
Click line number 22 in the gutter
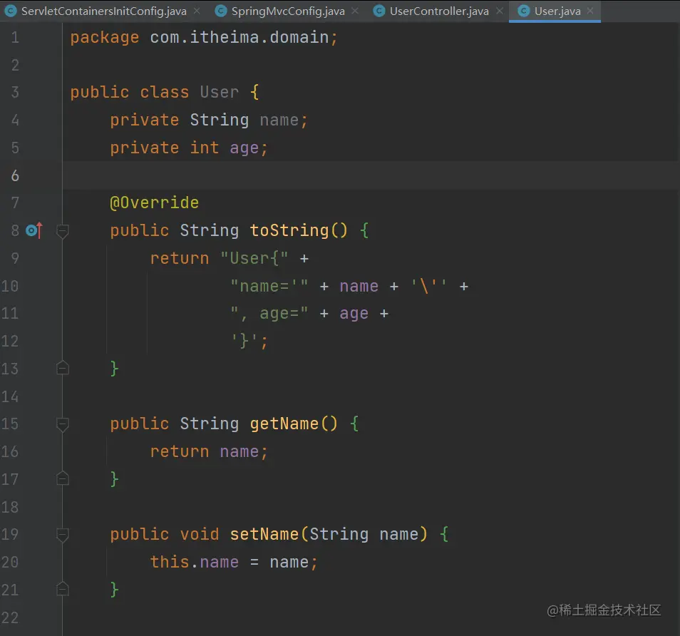[x=10, y=617]
